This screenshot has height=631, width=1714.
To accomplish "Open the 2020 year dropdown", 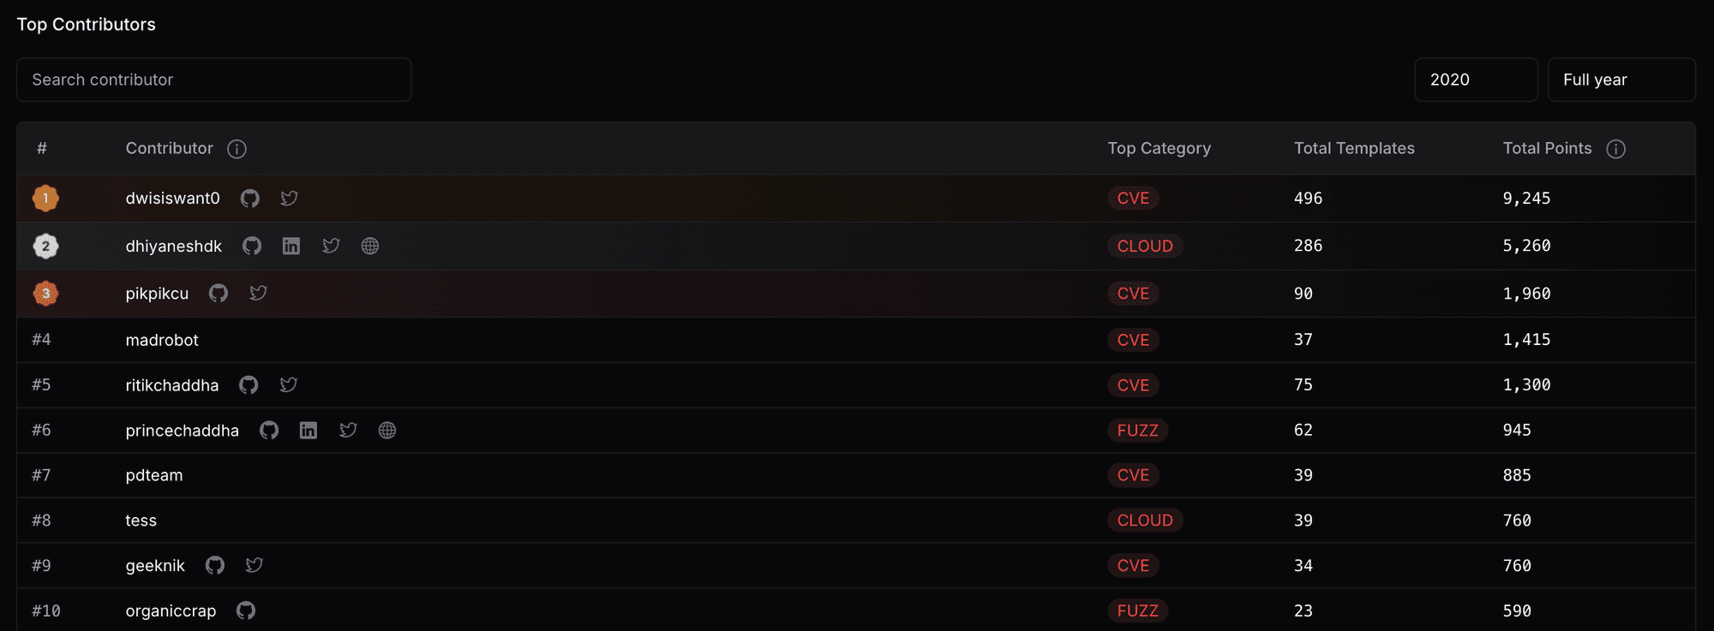I will (x=1476, y=80).
